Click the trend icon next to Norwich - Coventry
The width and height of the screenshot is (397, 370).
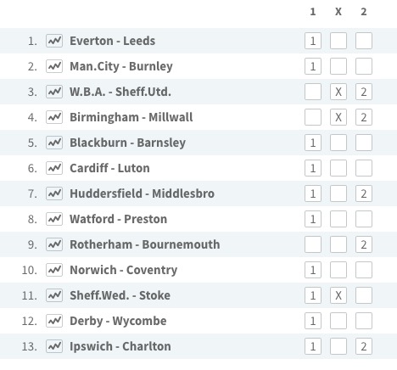pyautogui.click(x=54, y=270)
